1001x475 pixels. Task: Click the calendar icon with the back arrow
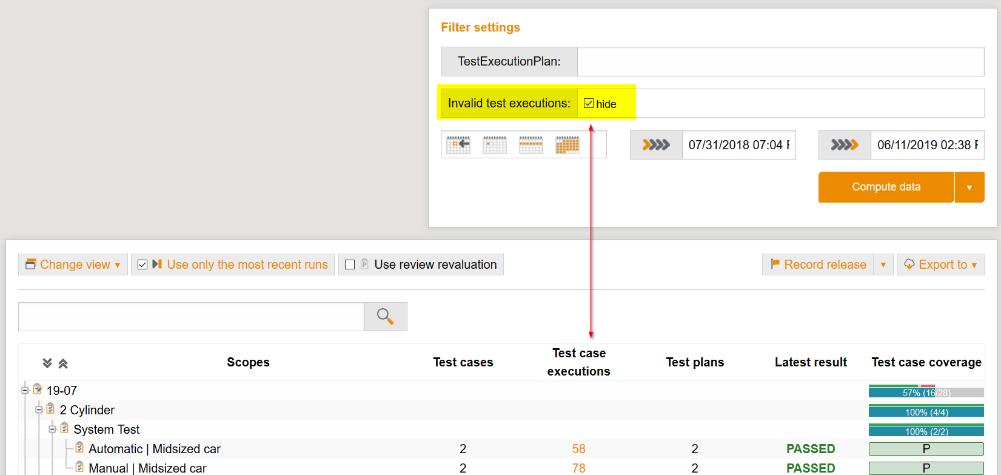pyautogui.click(x=458, y=145)
